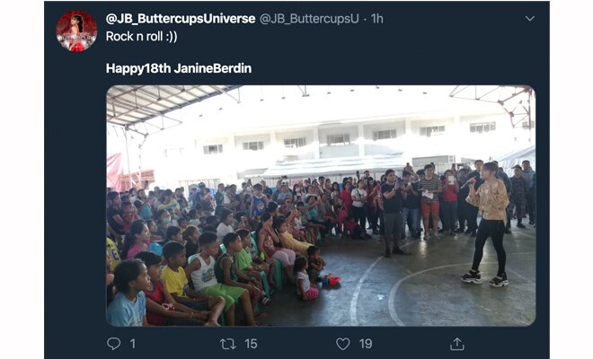Click the likes count 19
This screenshot has height=359, width=593.
(x=366, y=344)
